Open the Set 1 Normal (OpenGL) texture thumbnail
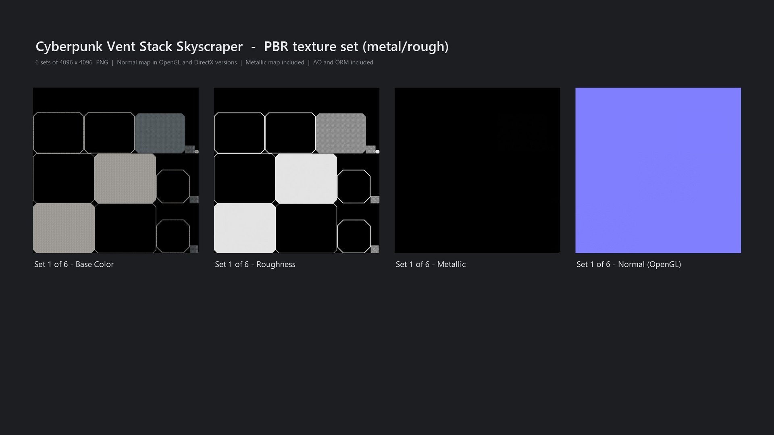 pyautogui.click(x=658, y=170)
